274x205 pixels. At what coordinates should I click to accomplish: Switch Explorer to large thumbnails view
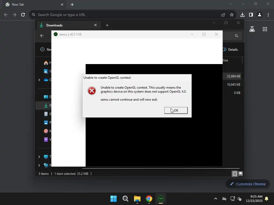click(x=241, y=174)
